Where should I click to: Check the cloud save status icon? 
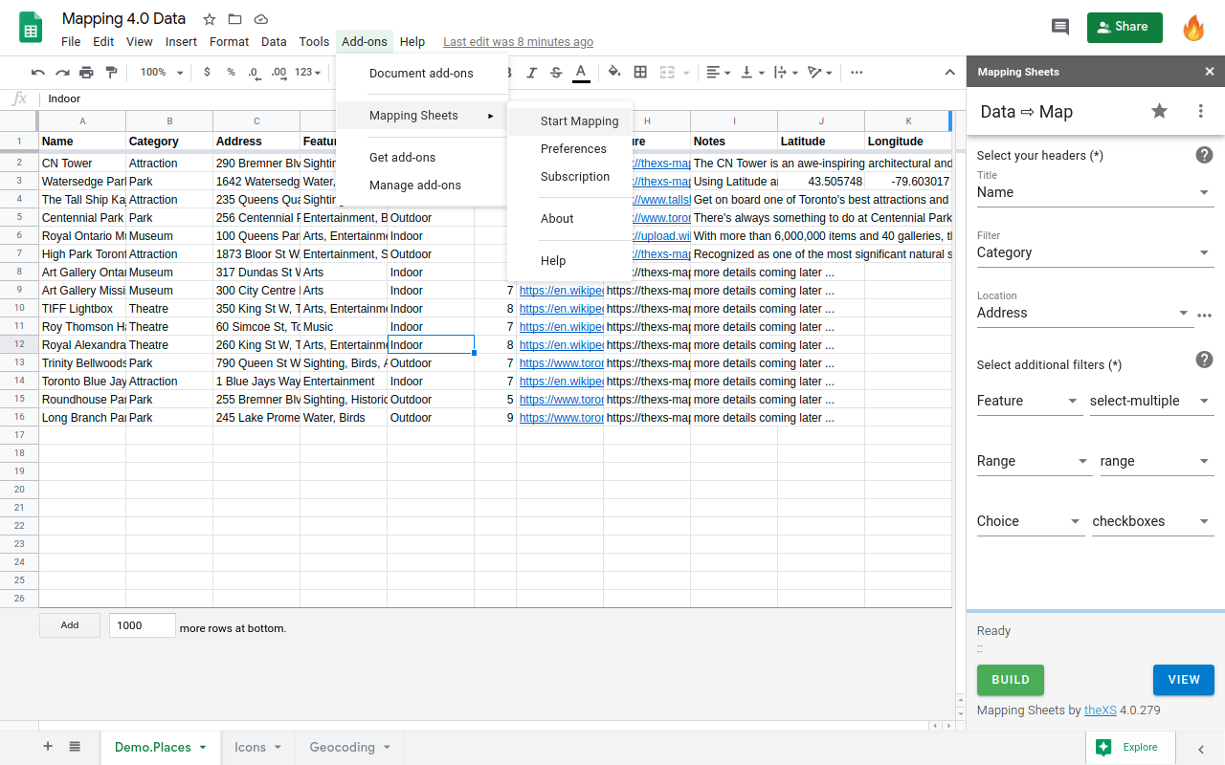261,19
